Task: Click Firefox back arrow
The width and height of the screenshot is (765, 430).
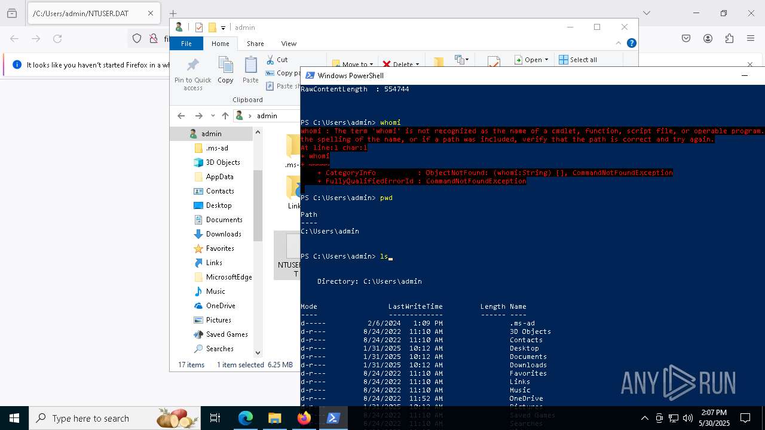Action: point(14,38)
